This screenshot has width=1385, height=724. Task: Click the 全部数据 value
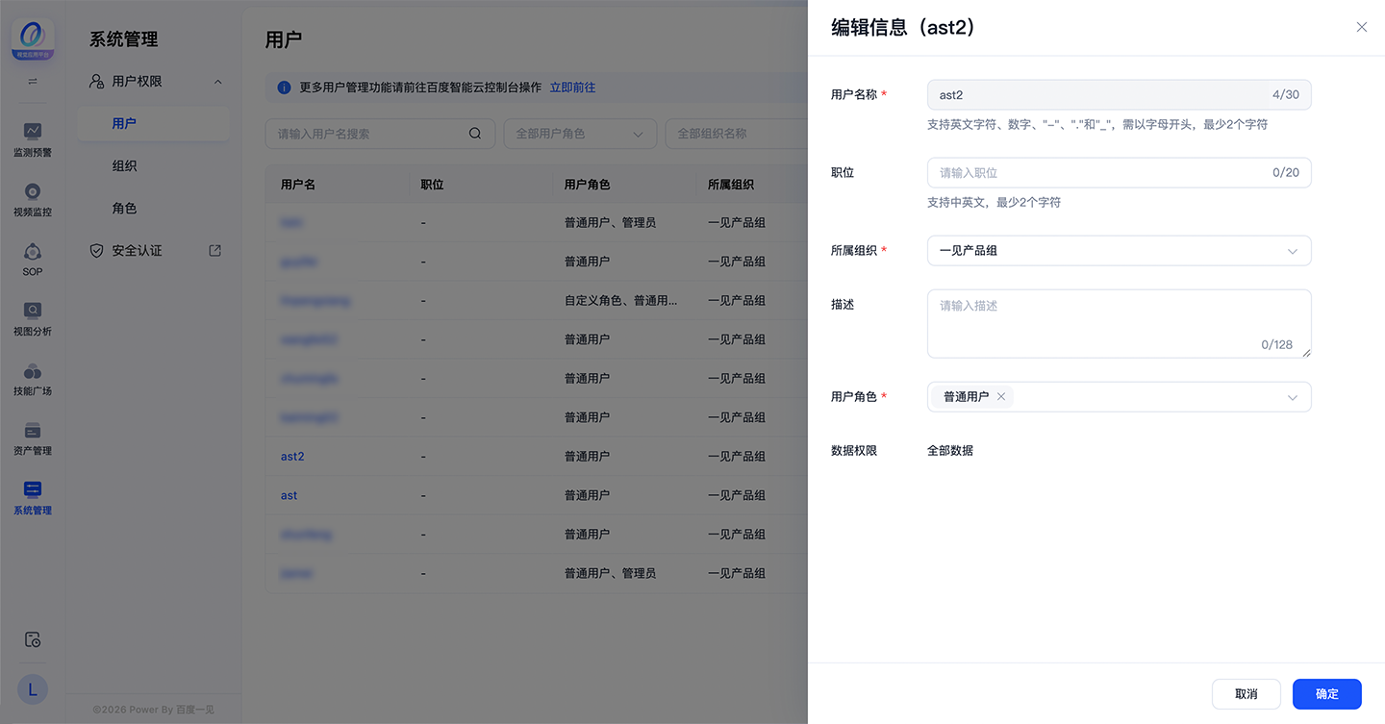950,450
